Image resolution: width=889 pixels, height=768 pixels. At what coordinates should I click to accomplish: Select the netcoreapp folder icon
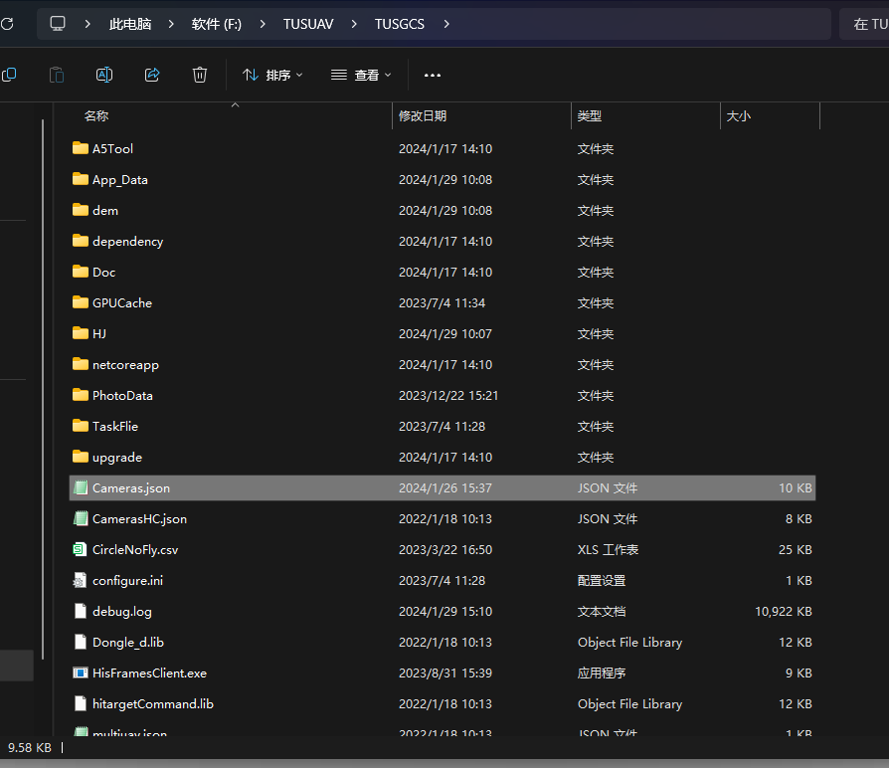pos(81,363)
